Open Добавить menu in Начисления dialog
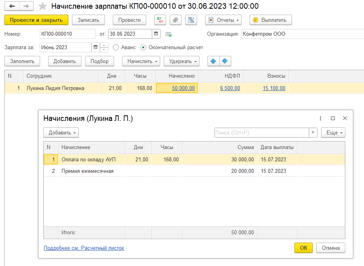364x266 pixels. (x=61, y=133)
